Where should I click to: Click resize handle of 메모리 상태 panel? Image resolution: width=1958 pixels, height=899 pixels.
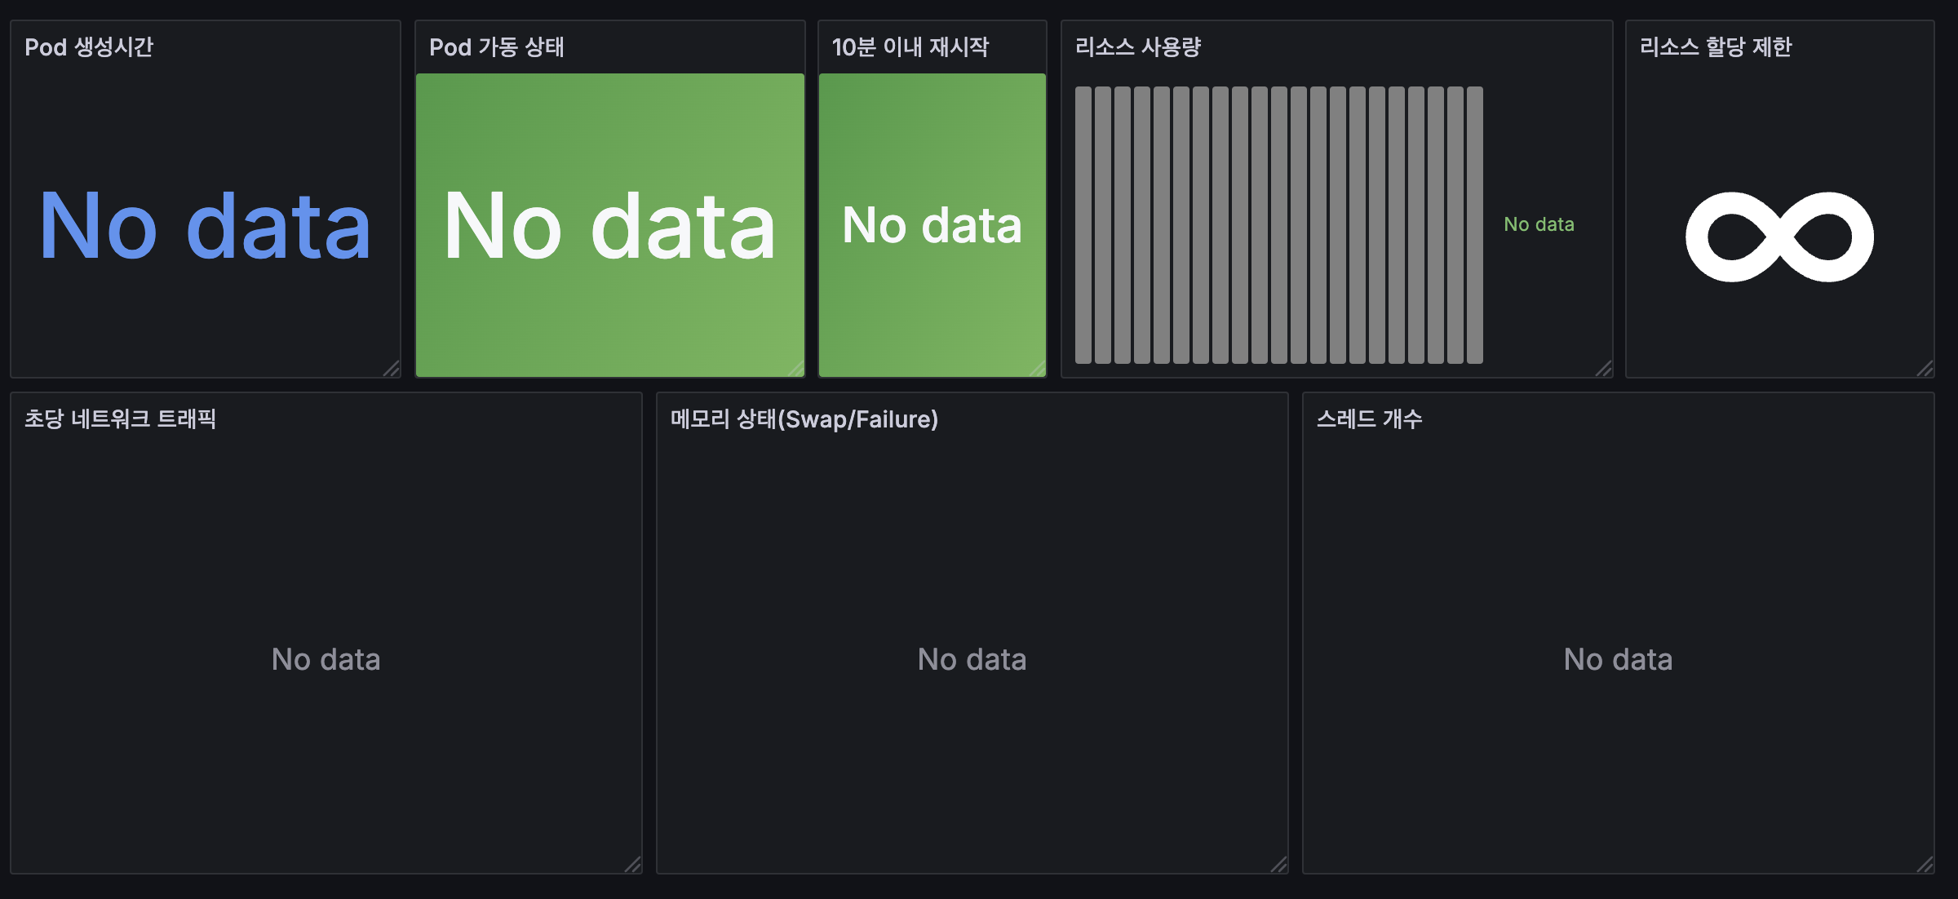(1279, 865)
